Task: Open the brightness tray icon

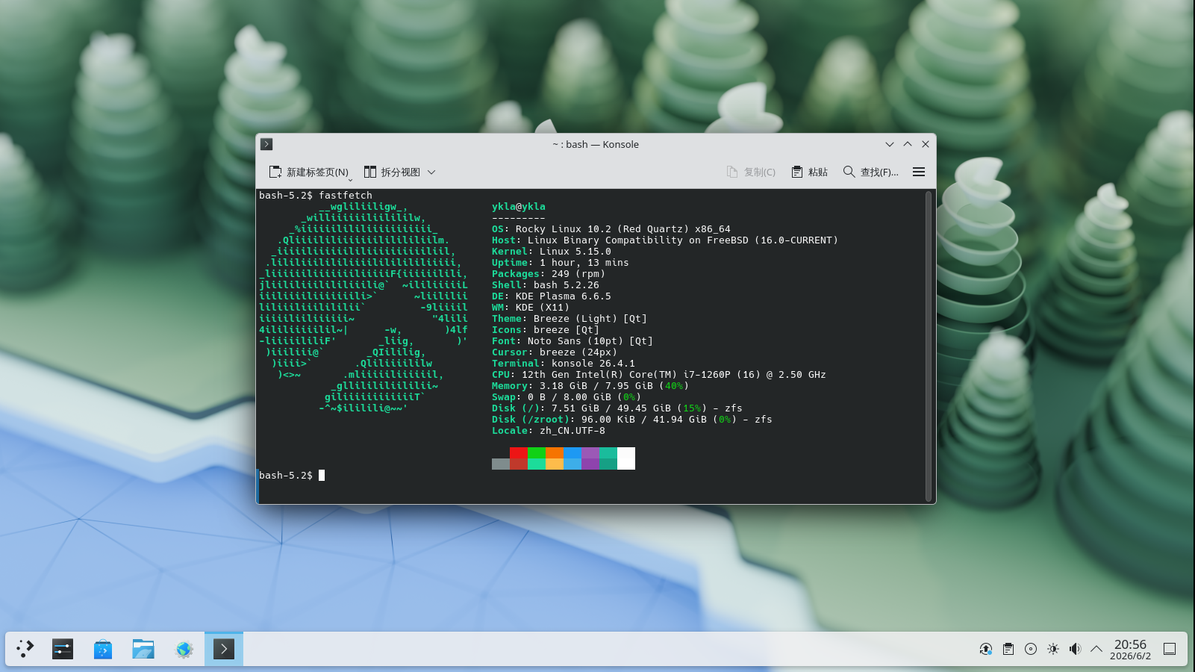Action: click(1053, 649)
